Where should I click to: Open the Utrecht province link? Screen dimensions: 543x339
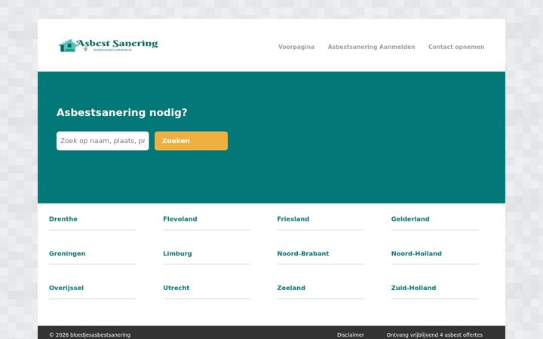pyautogui.click(x=176, y=288)
